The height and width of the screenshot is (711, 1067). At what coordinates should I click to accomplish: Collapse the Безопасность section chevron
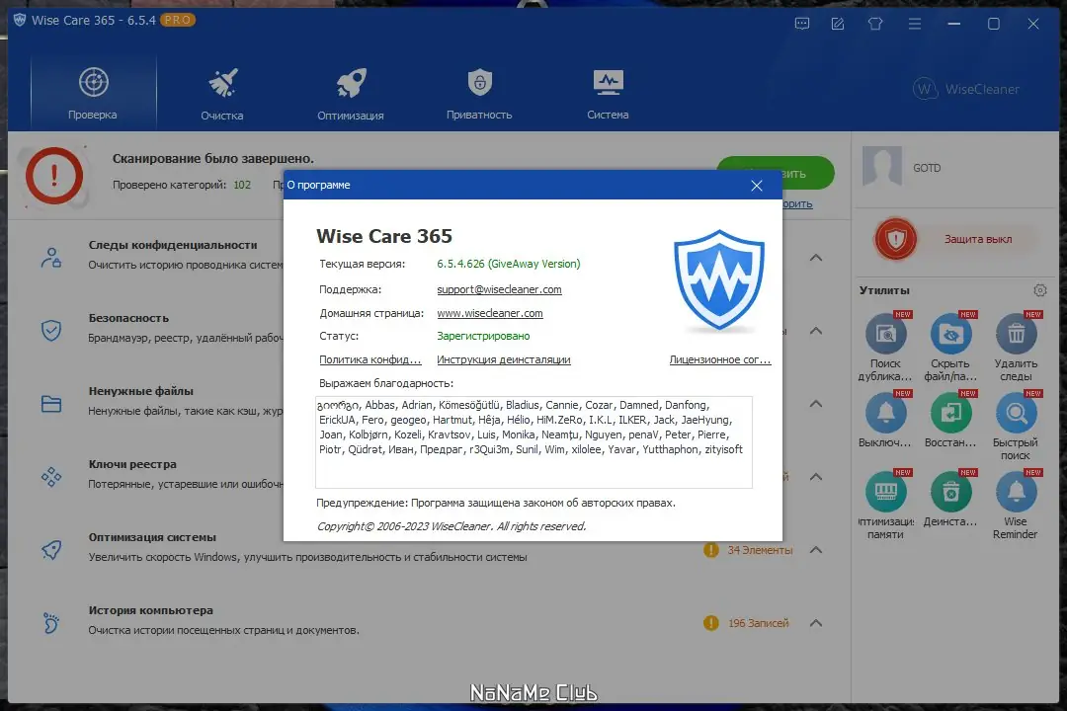[816, 331]
